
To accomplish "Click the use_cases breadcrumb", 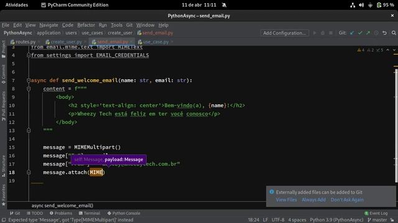I will [x=92, y=33].
